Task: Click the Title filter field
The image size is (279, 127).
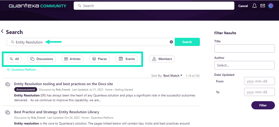Action: click(x=245, y=49)
